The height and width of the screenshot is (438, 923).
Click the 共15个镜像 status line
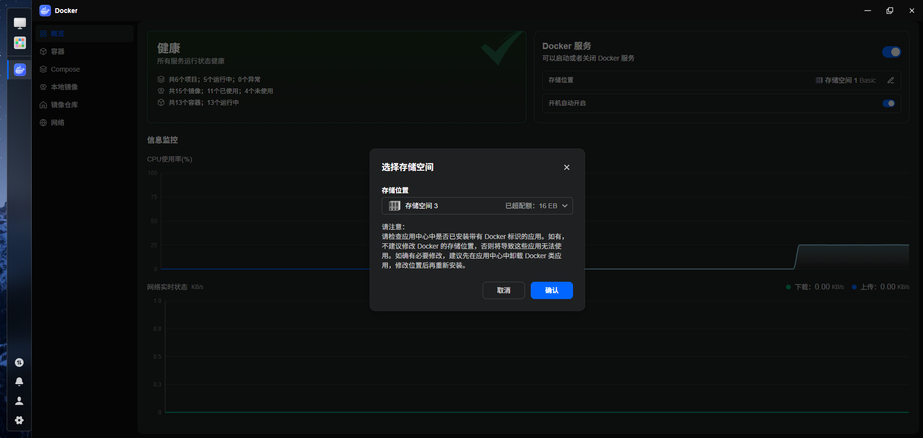pos(221,91)
